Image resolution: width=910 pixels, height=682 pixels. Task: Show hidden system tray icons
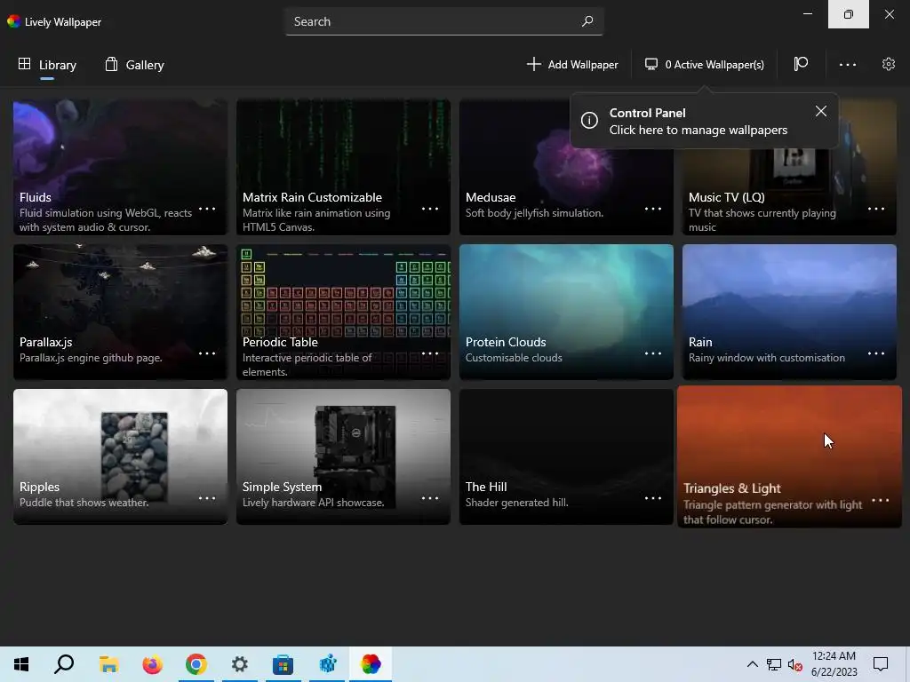point(752,664)
